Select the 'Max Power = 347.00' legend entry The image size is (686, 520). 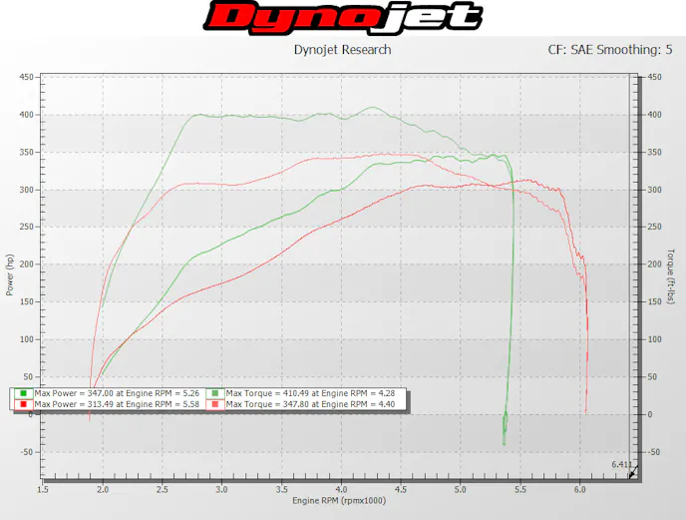110,393
